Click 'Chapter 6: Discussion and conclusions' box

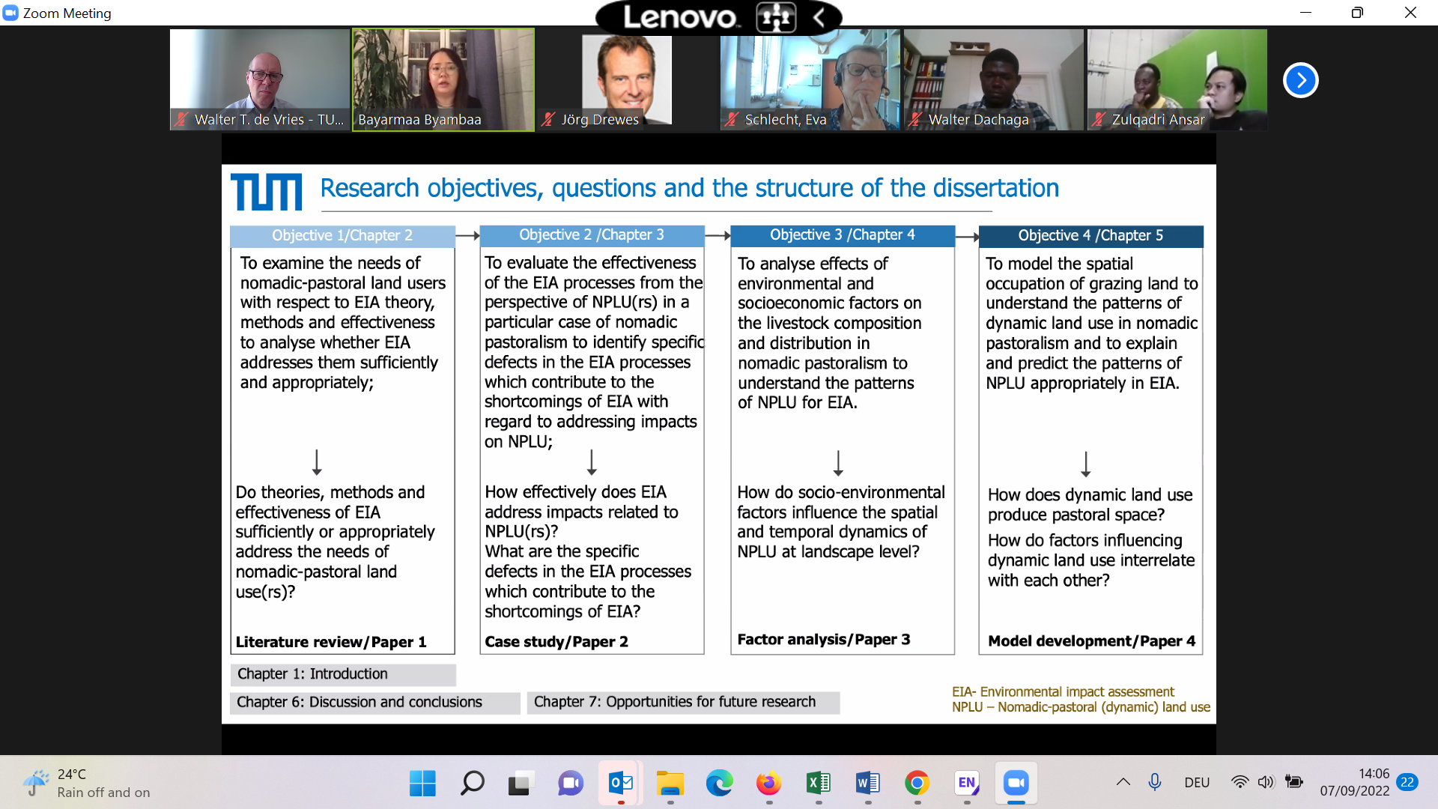tap(375, 703)
